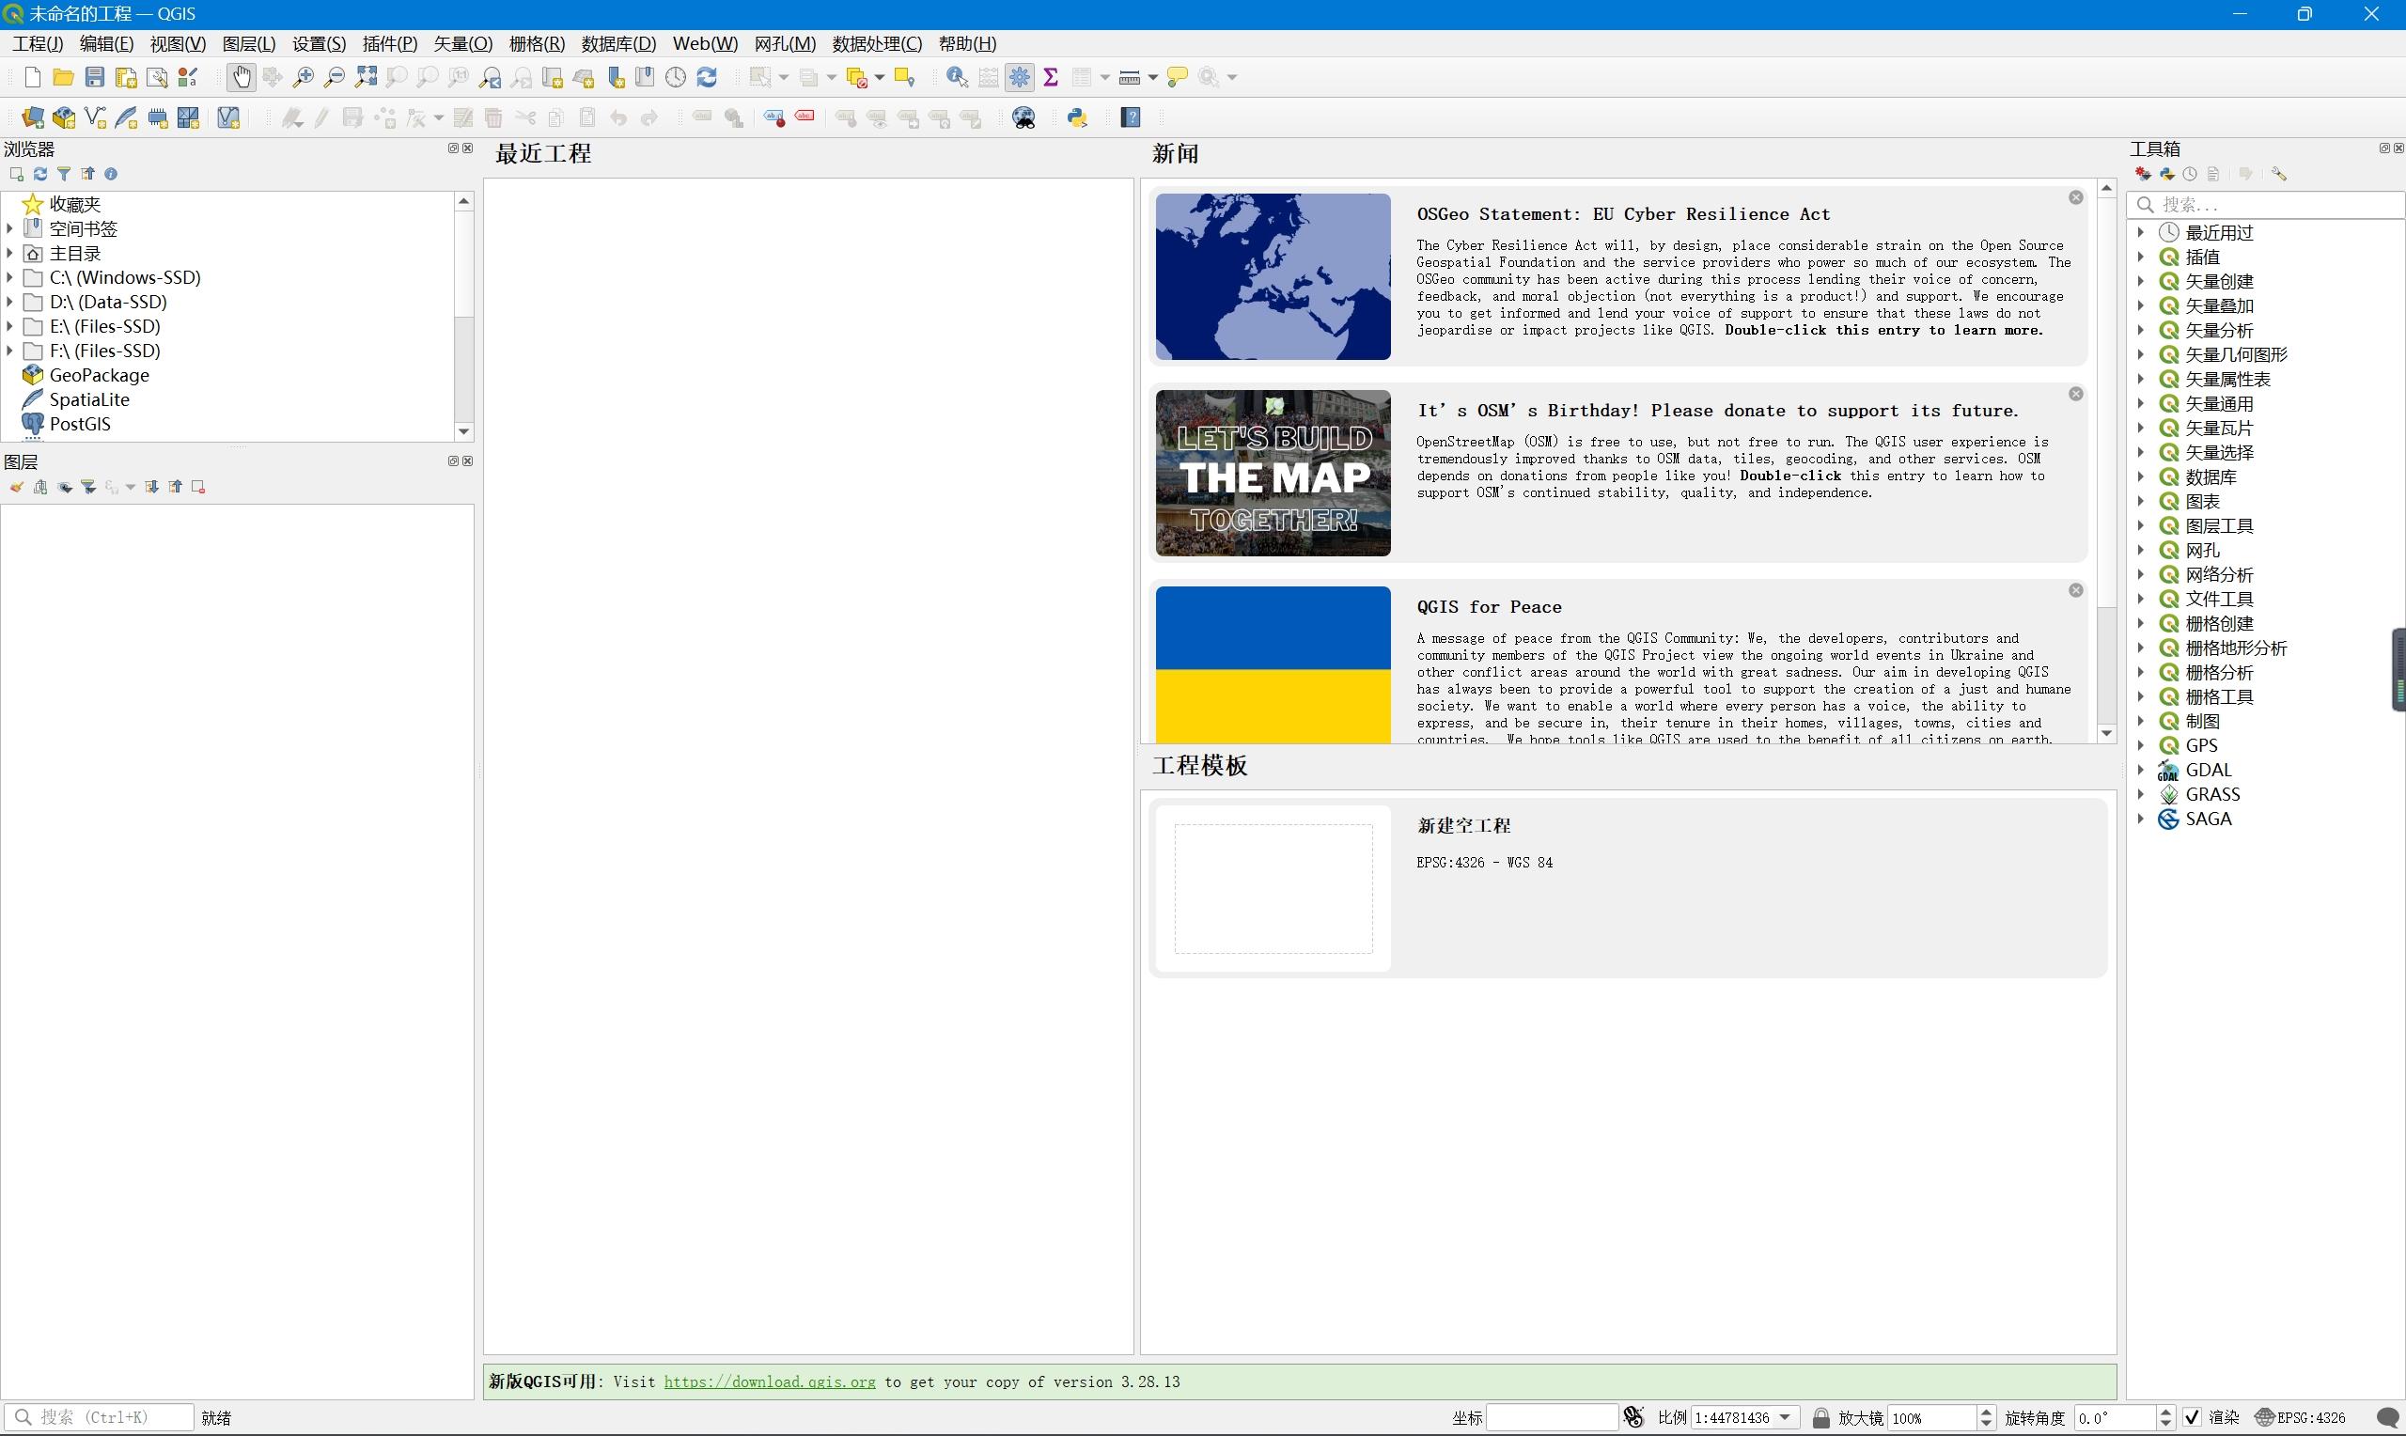The width and height of the screenshot is (2406, 1436).
Task: Open the 帮助(H) menu
Action: 967,43
